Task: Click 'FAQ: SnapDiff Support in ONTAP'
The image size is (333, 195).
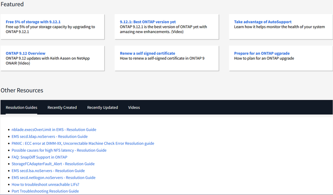Action: tap(39, 157)
